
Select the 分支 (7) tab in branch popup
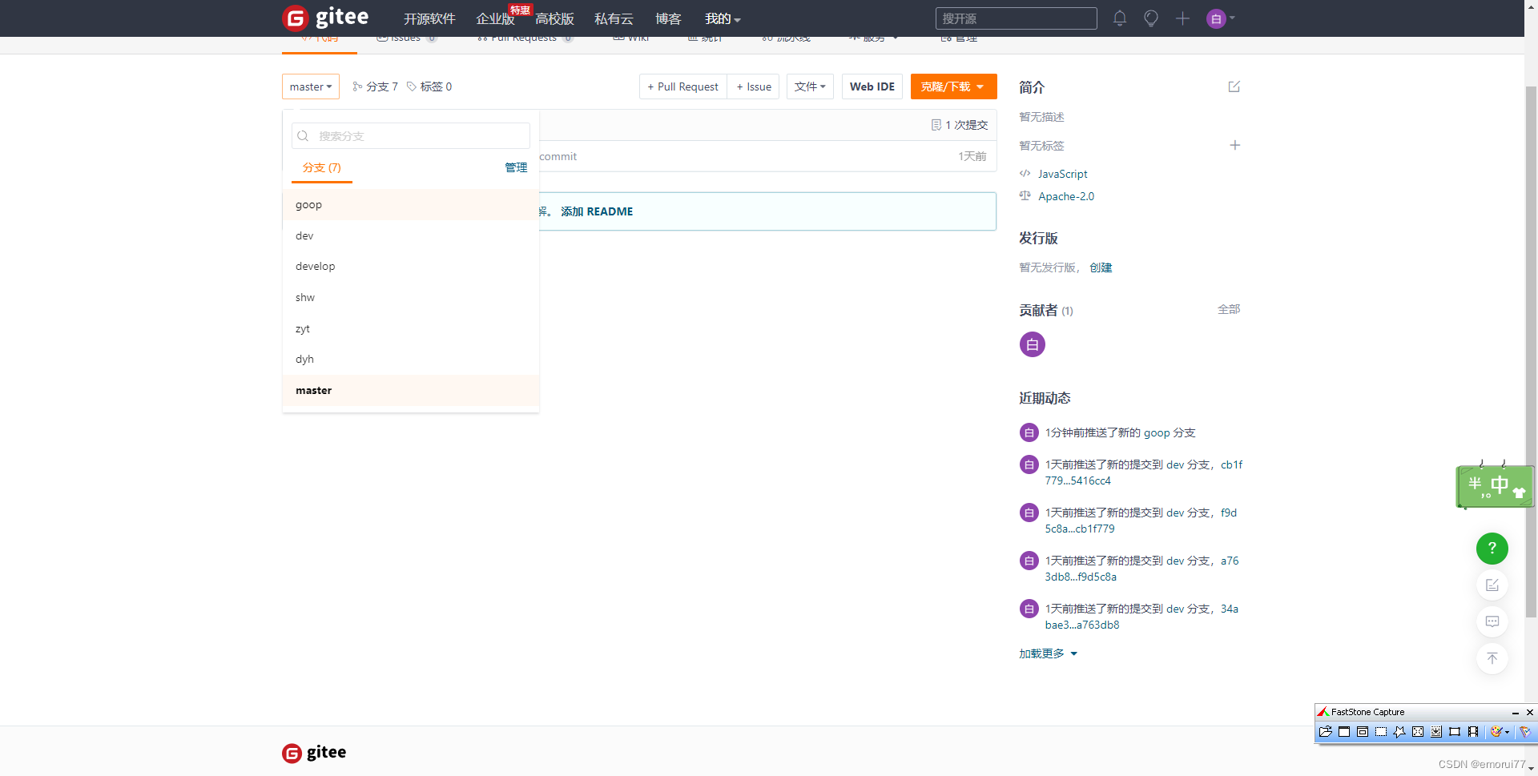coord(322,167)
